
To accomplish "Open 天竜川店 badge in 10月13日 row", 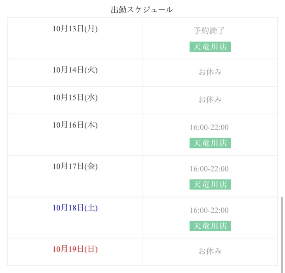I will pos(210,47).
